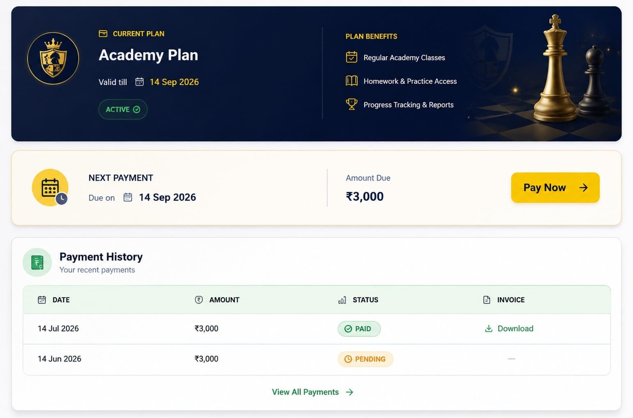Click the rupee coin icon in AMOUNT header
Screen dimensions: 633x418
(199, 300)
